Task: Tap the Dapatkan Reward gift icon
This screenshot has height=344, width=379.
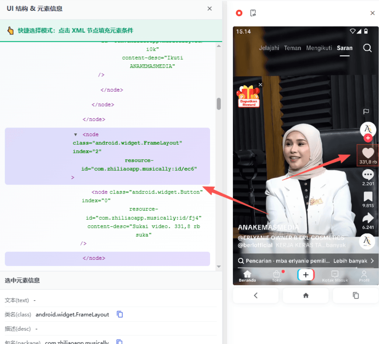Action: (249, 97)
